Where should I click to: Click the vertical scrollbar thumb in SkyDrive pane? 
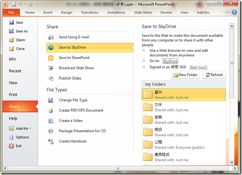[x=232, y=63]
